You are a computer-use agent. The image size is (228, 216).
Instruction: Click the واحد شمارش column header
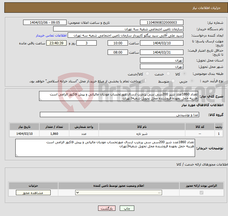point(84,127)
